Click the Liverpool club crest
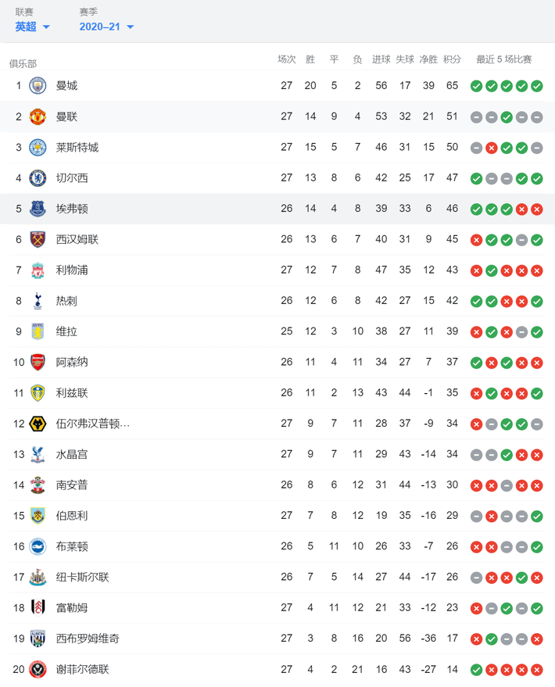This screenshot has width=555, height=687. [x=38, y=270]
